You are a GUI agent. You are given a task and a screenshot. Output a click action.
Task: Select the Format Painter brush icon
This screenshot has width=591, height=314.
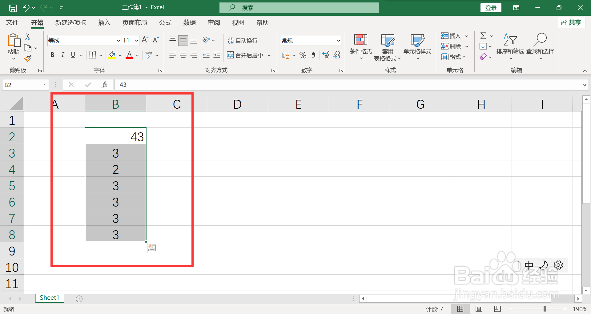[x=28, y=58]
